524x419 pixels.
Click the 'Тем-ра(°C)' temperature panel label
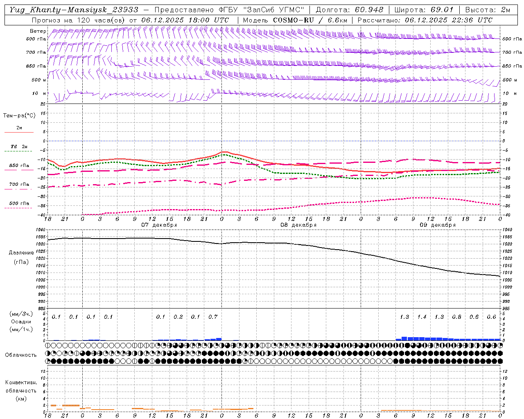click(19, 116)
